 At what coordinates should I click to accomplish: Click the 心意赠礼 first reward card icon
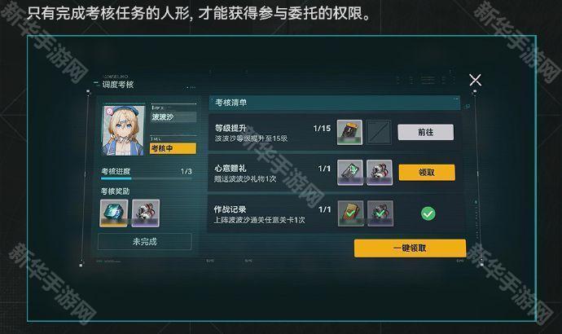click(x=349, y=173)
